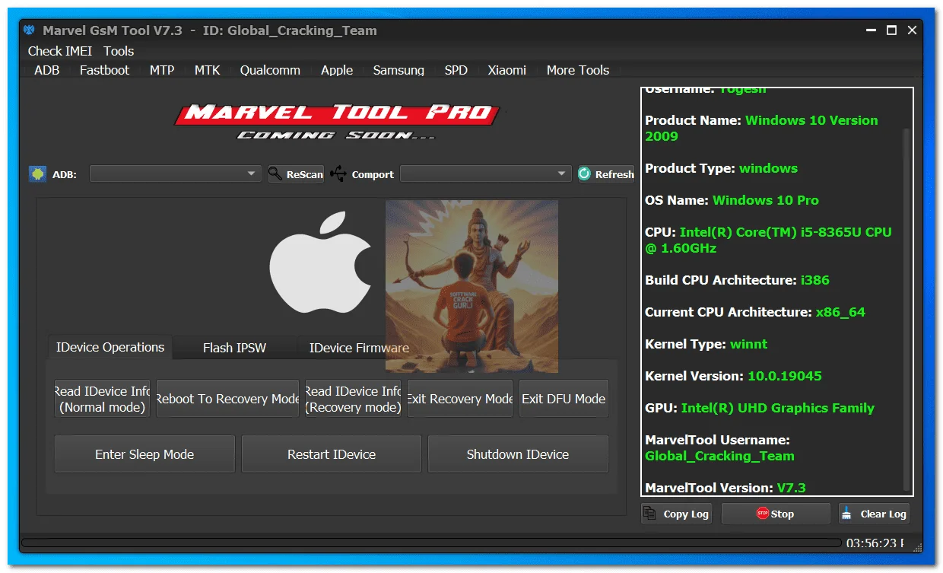Open the ADB device dropdown
This screenshot has height=573, width=943.
176,173
